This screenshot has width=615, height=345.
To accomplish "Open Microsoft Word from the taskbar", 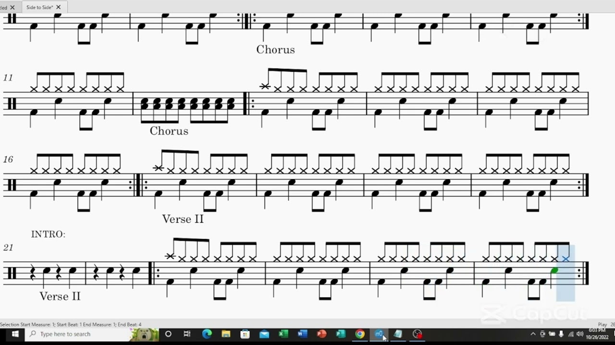I will [302, 334].
